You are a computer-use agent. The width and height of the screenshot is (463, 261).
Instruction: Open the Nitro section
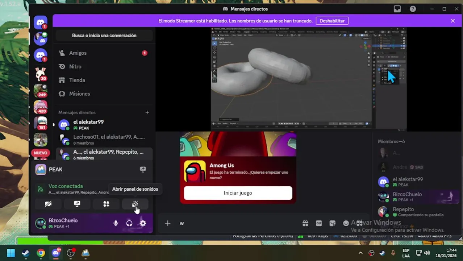click(104, 67)
